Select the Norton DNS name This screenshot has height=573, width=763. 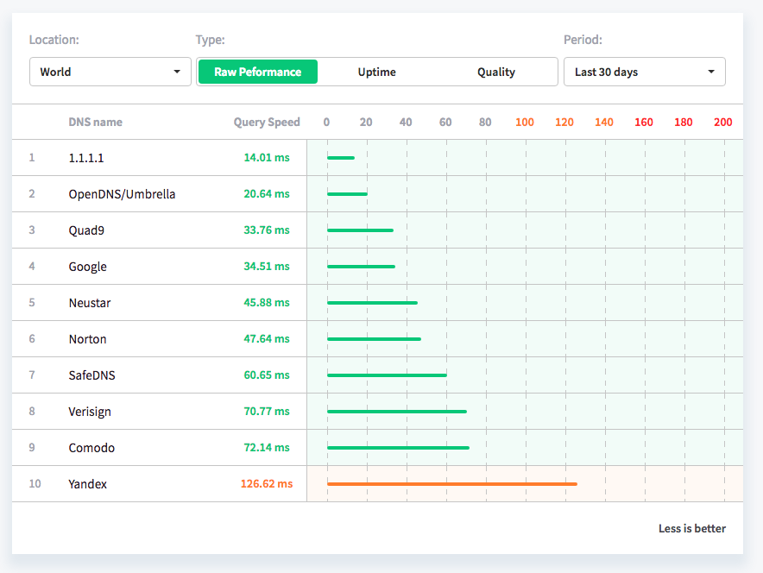click(87, 339)
